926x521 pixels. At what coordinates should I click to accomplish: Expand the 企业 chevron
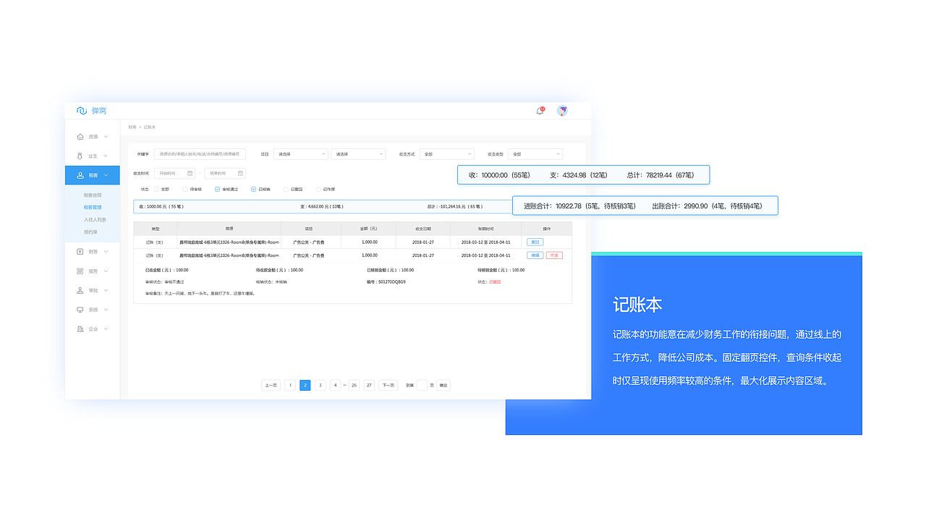106,329
